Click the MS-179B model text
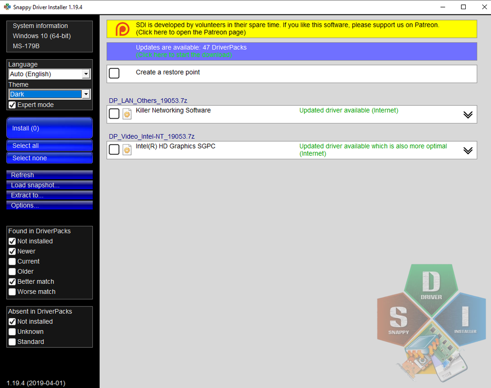This screenshot has height=388, width=491. point(26,46)
